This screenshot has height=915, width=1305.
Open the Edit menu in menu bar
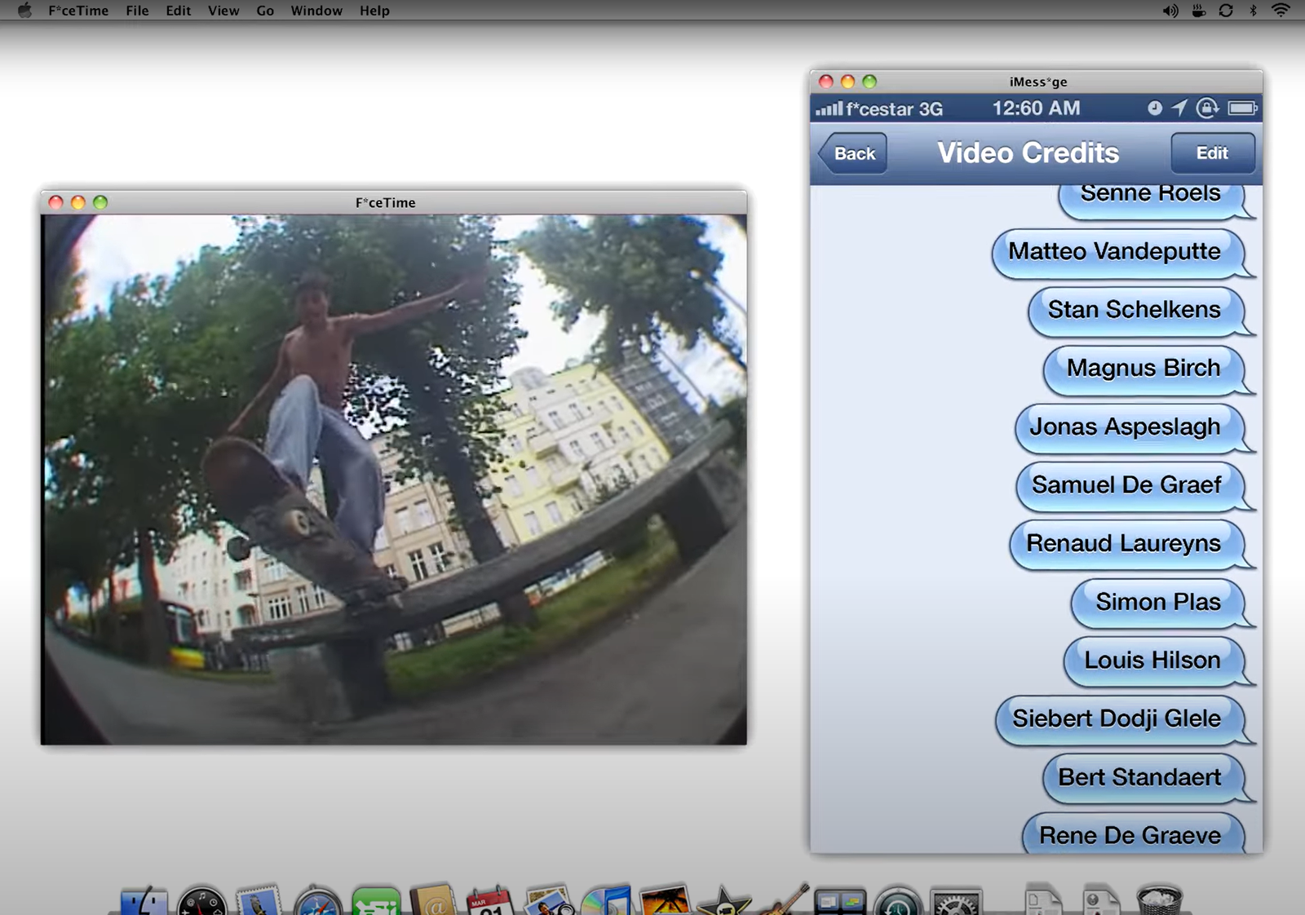178,11
